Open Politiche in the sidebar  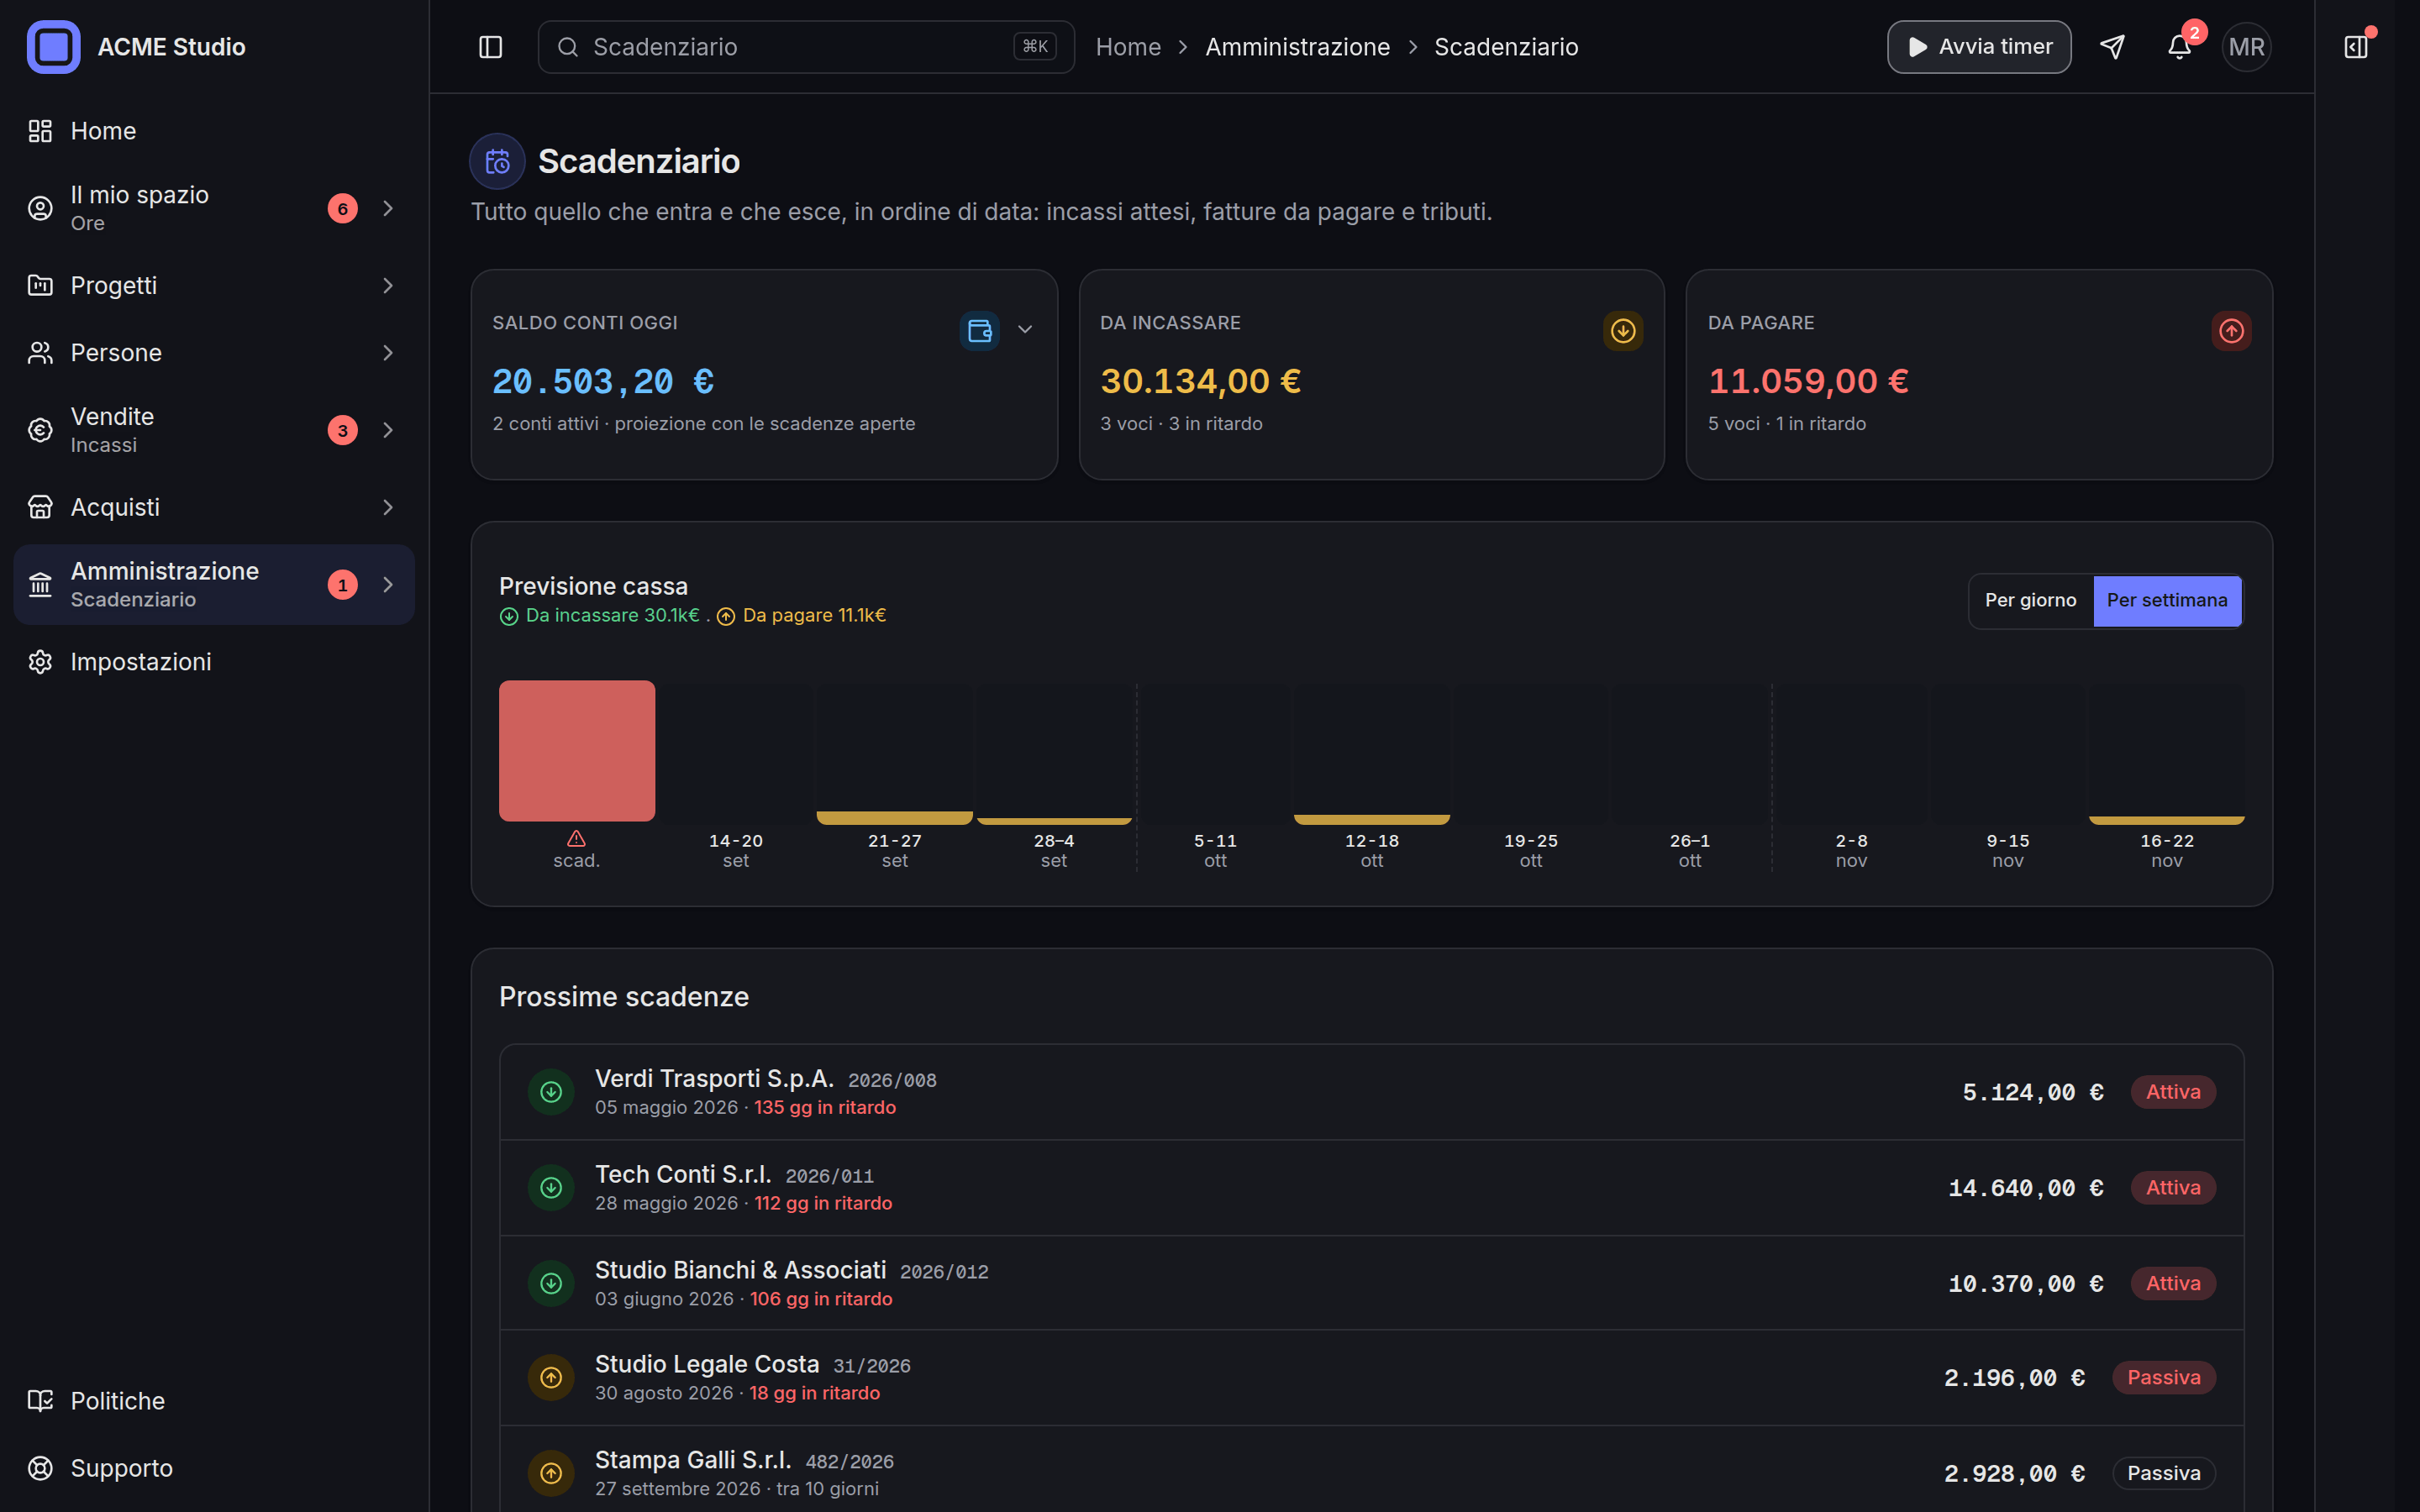coord(214,1401)
